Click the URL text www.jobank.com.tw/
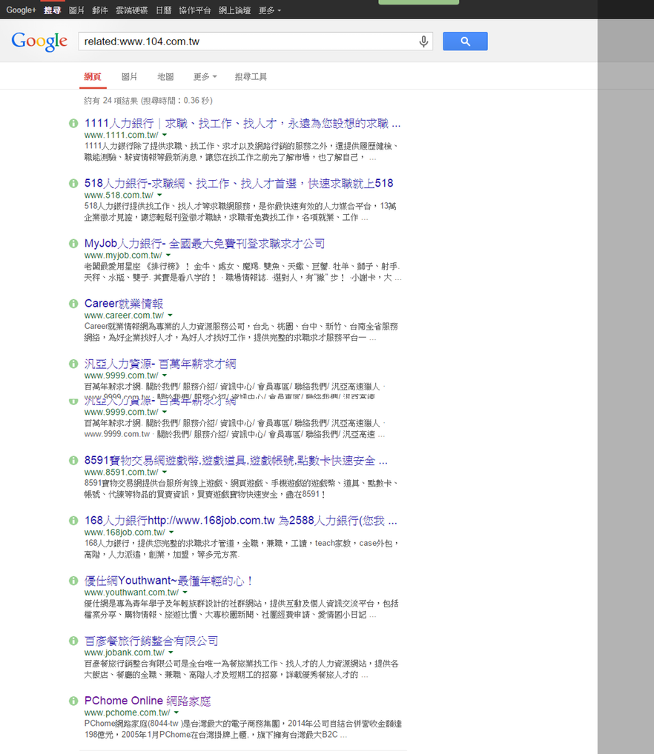Viewport: 654px width, 754px height. (x=125, y=653)
